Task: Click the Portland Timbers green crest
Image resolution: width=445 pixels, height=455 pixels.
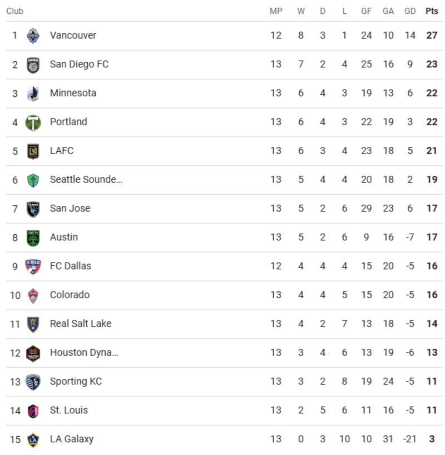Action: coord(33,122)
